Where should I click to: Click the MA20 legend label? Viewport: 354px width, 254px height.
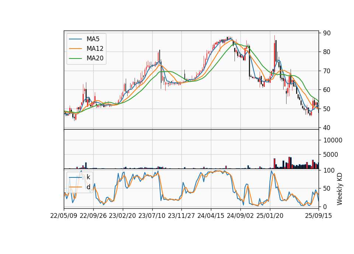coord(95,59)
